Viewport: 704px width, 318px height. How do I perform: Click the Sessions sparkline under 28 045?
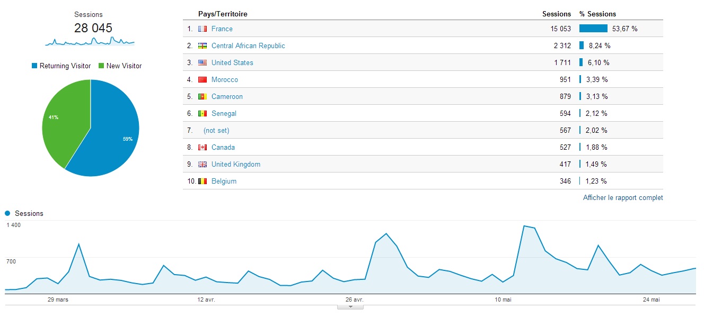tap(90, 41)
